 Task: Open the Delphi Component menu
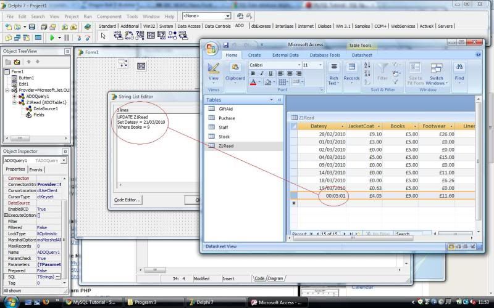109,17
